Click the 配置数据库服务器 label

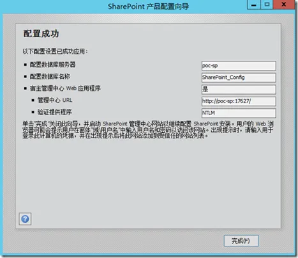pyautogui.click(x=52, y=65)
